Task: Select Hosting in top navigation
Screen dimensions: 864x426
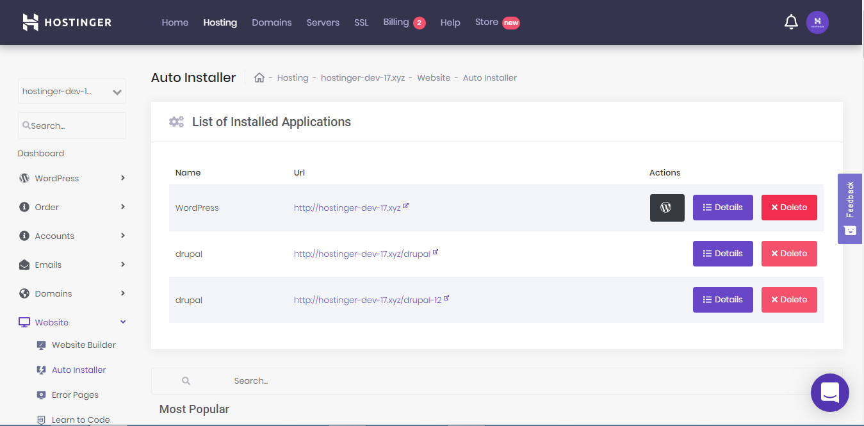Action: (x=220, y=22)
